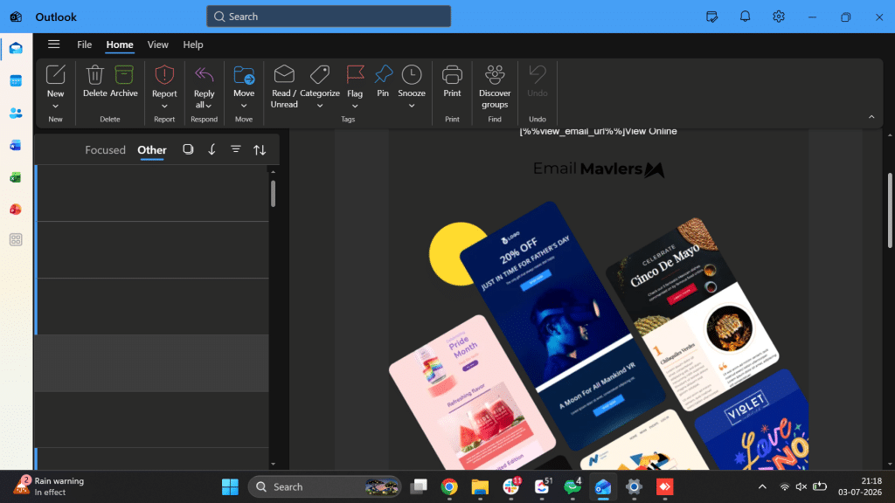Click the Email Mavlers logo
The height and width of the screenshot is (503, 895).
pyautogui.click(x=598, y=169)
